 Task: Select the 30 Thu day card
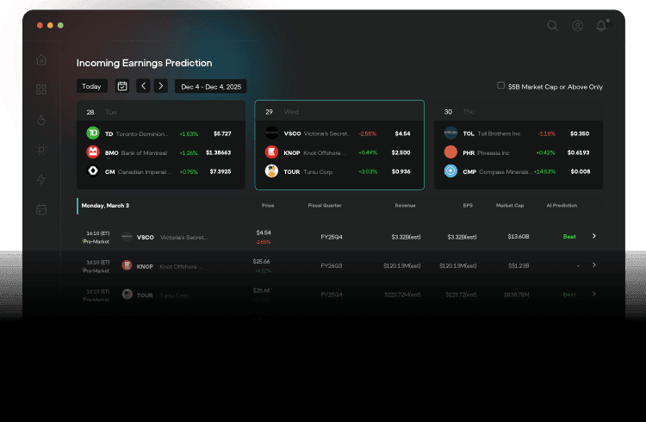(519, 112)
